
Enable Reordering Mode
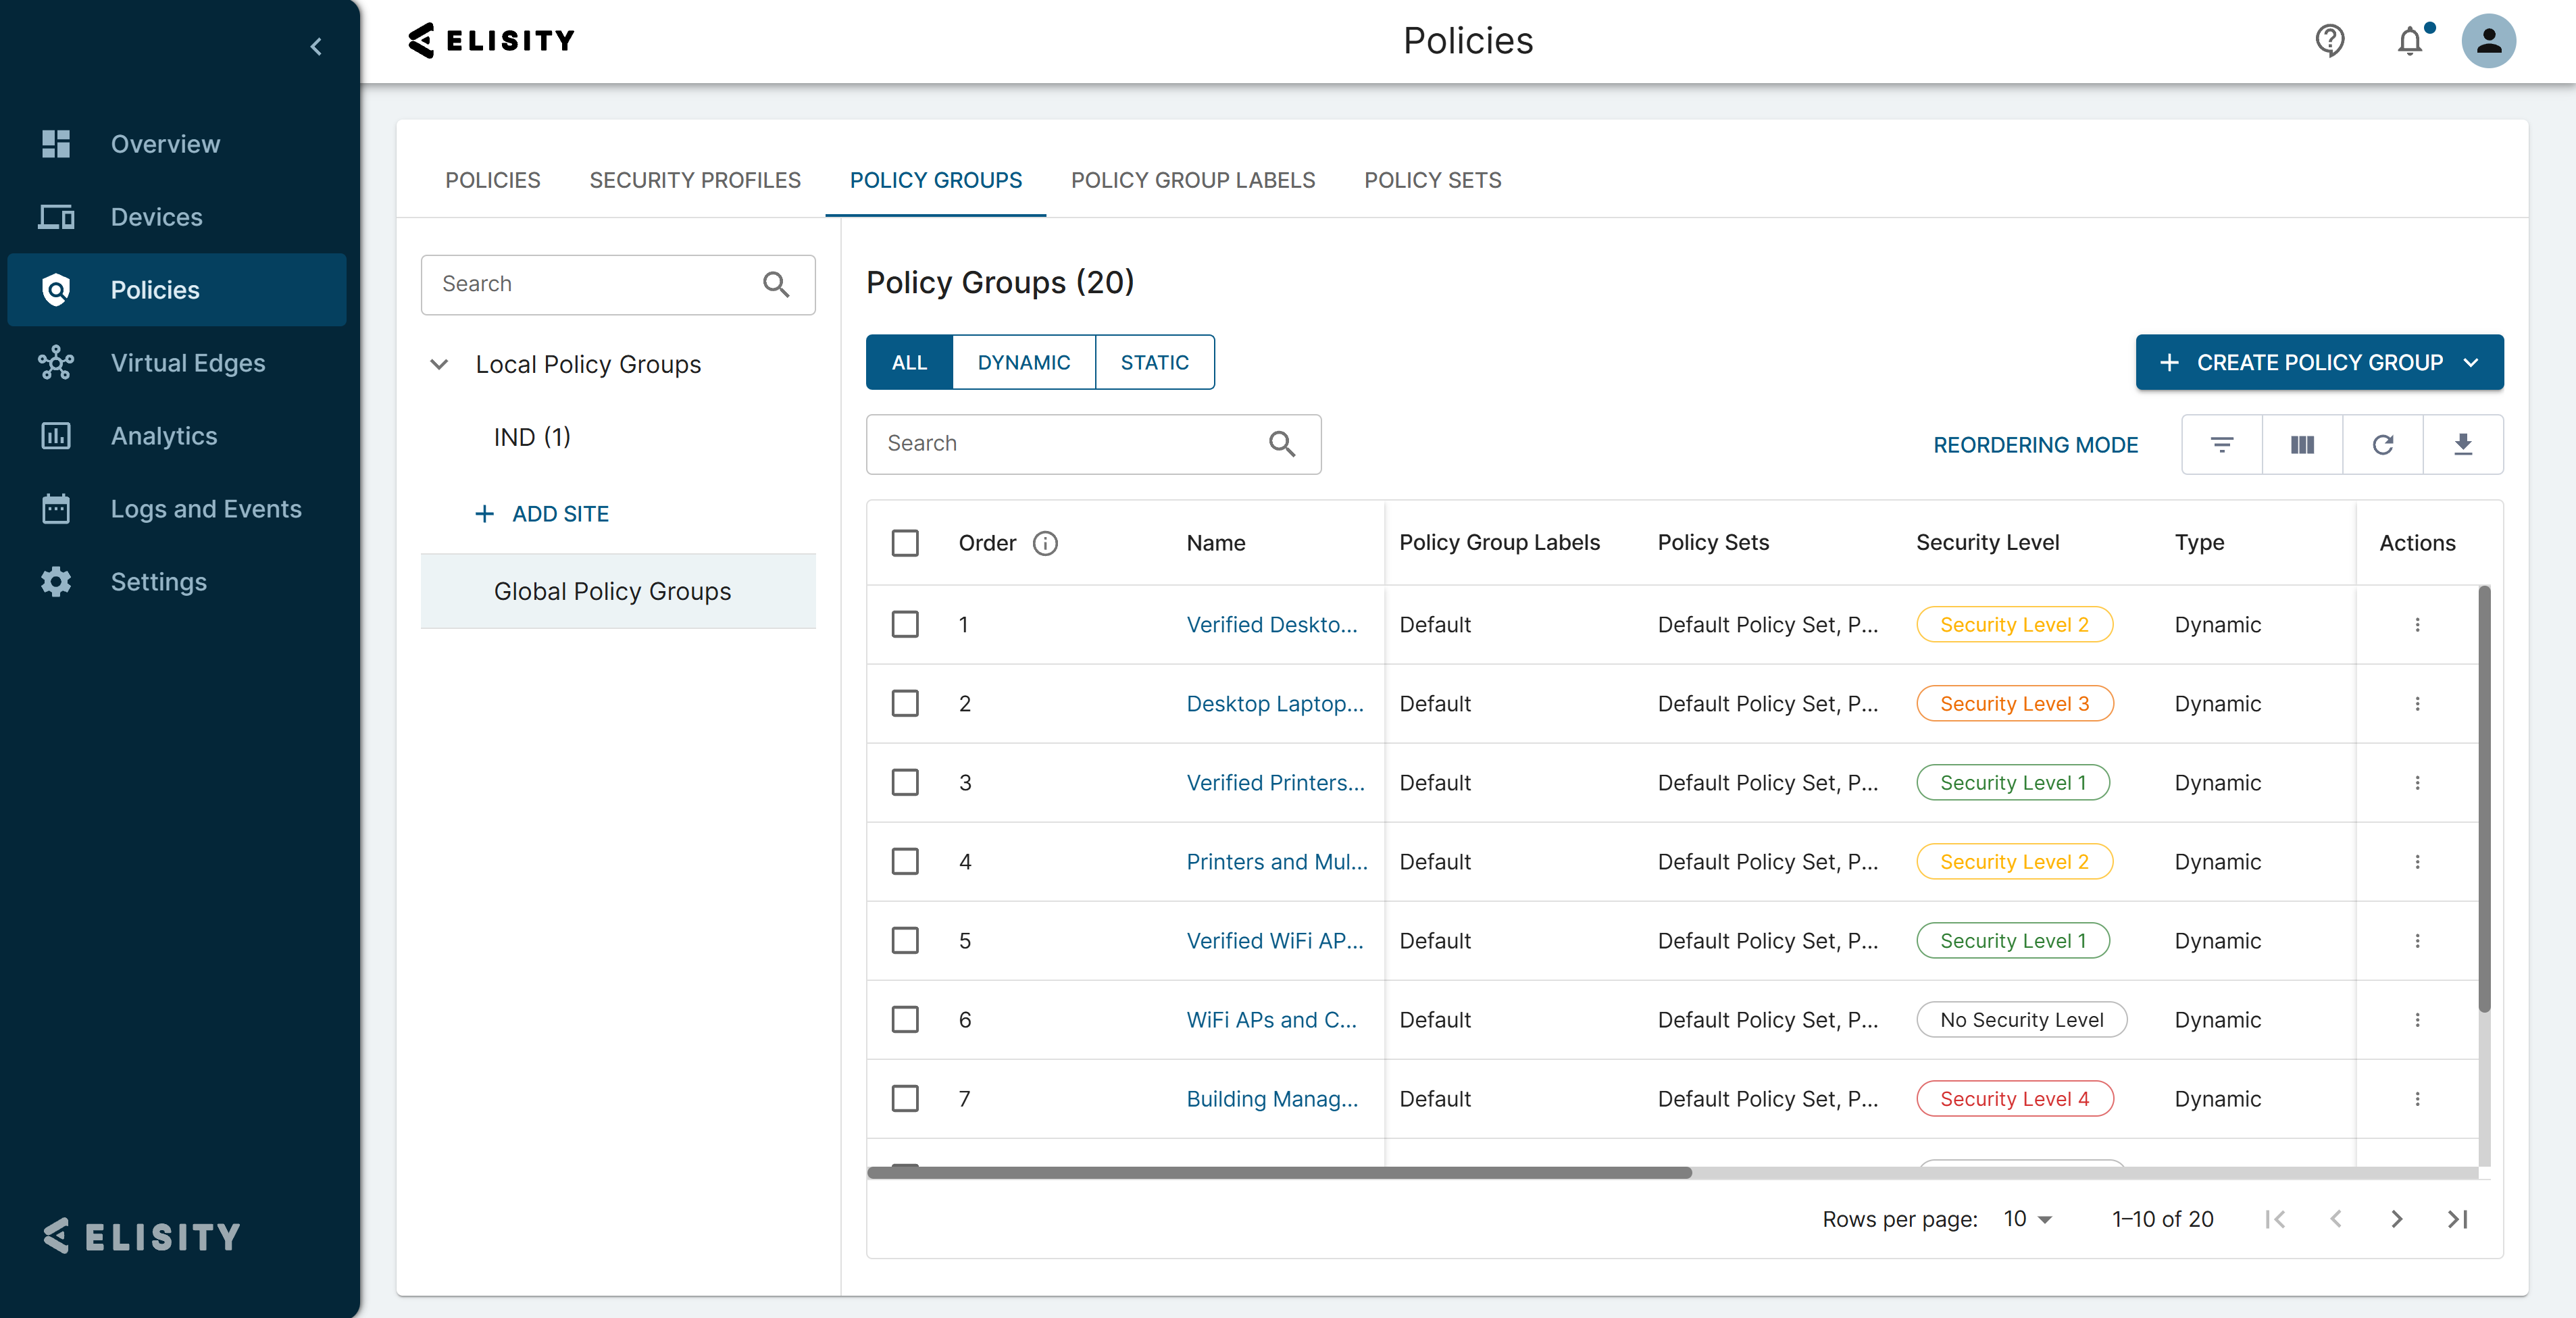(2035, 445)
